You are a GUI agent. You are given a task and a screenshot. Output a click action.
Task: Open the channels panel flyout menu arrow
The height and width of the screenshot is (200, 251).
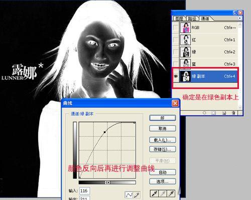point(240,18)
